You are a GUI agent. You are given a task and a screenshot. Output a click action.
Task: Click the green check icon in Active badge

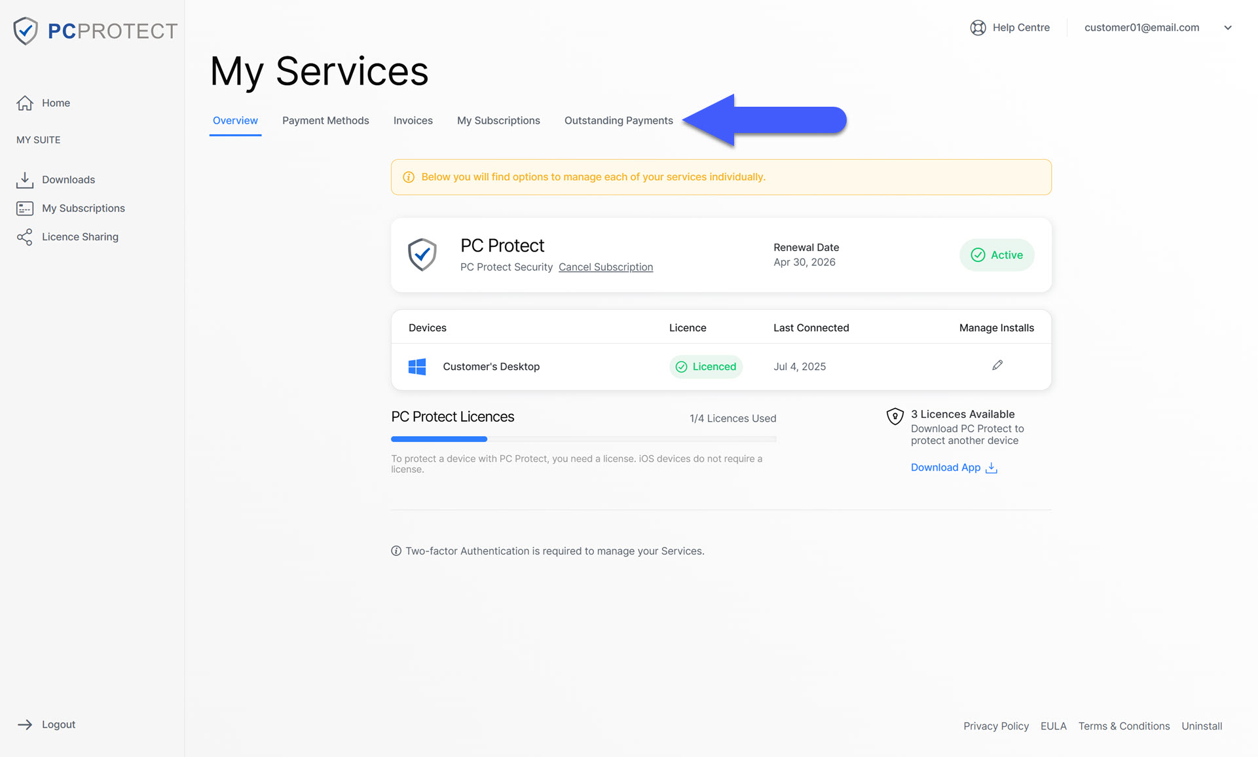978,255
